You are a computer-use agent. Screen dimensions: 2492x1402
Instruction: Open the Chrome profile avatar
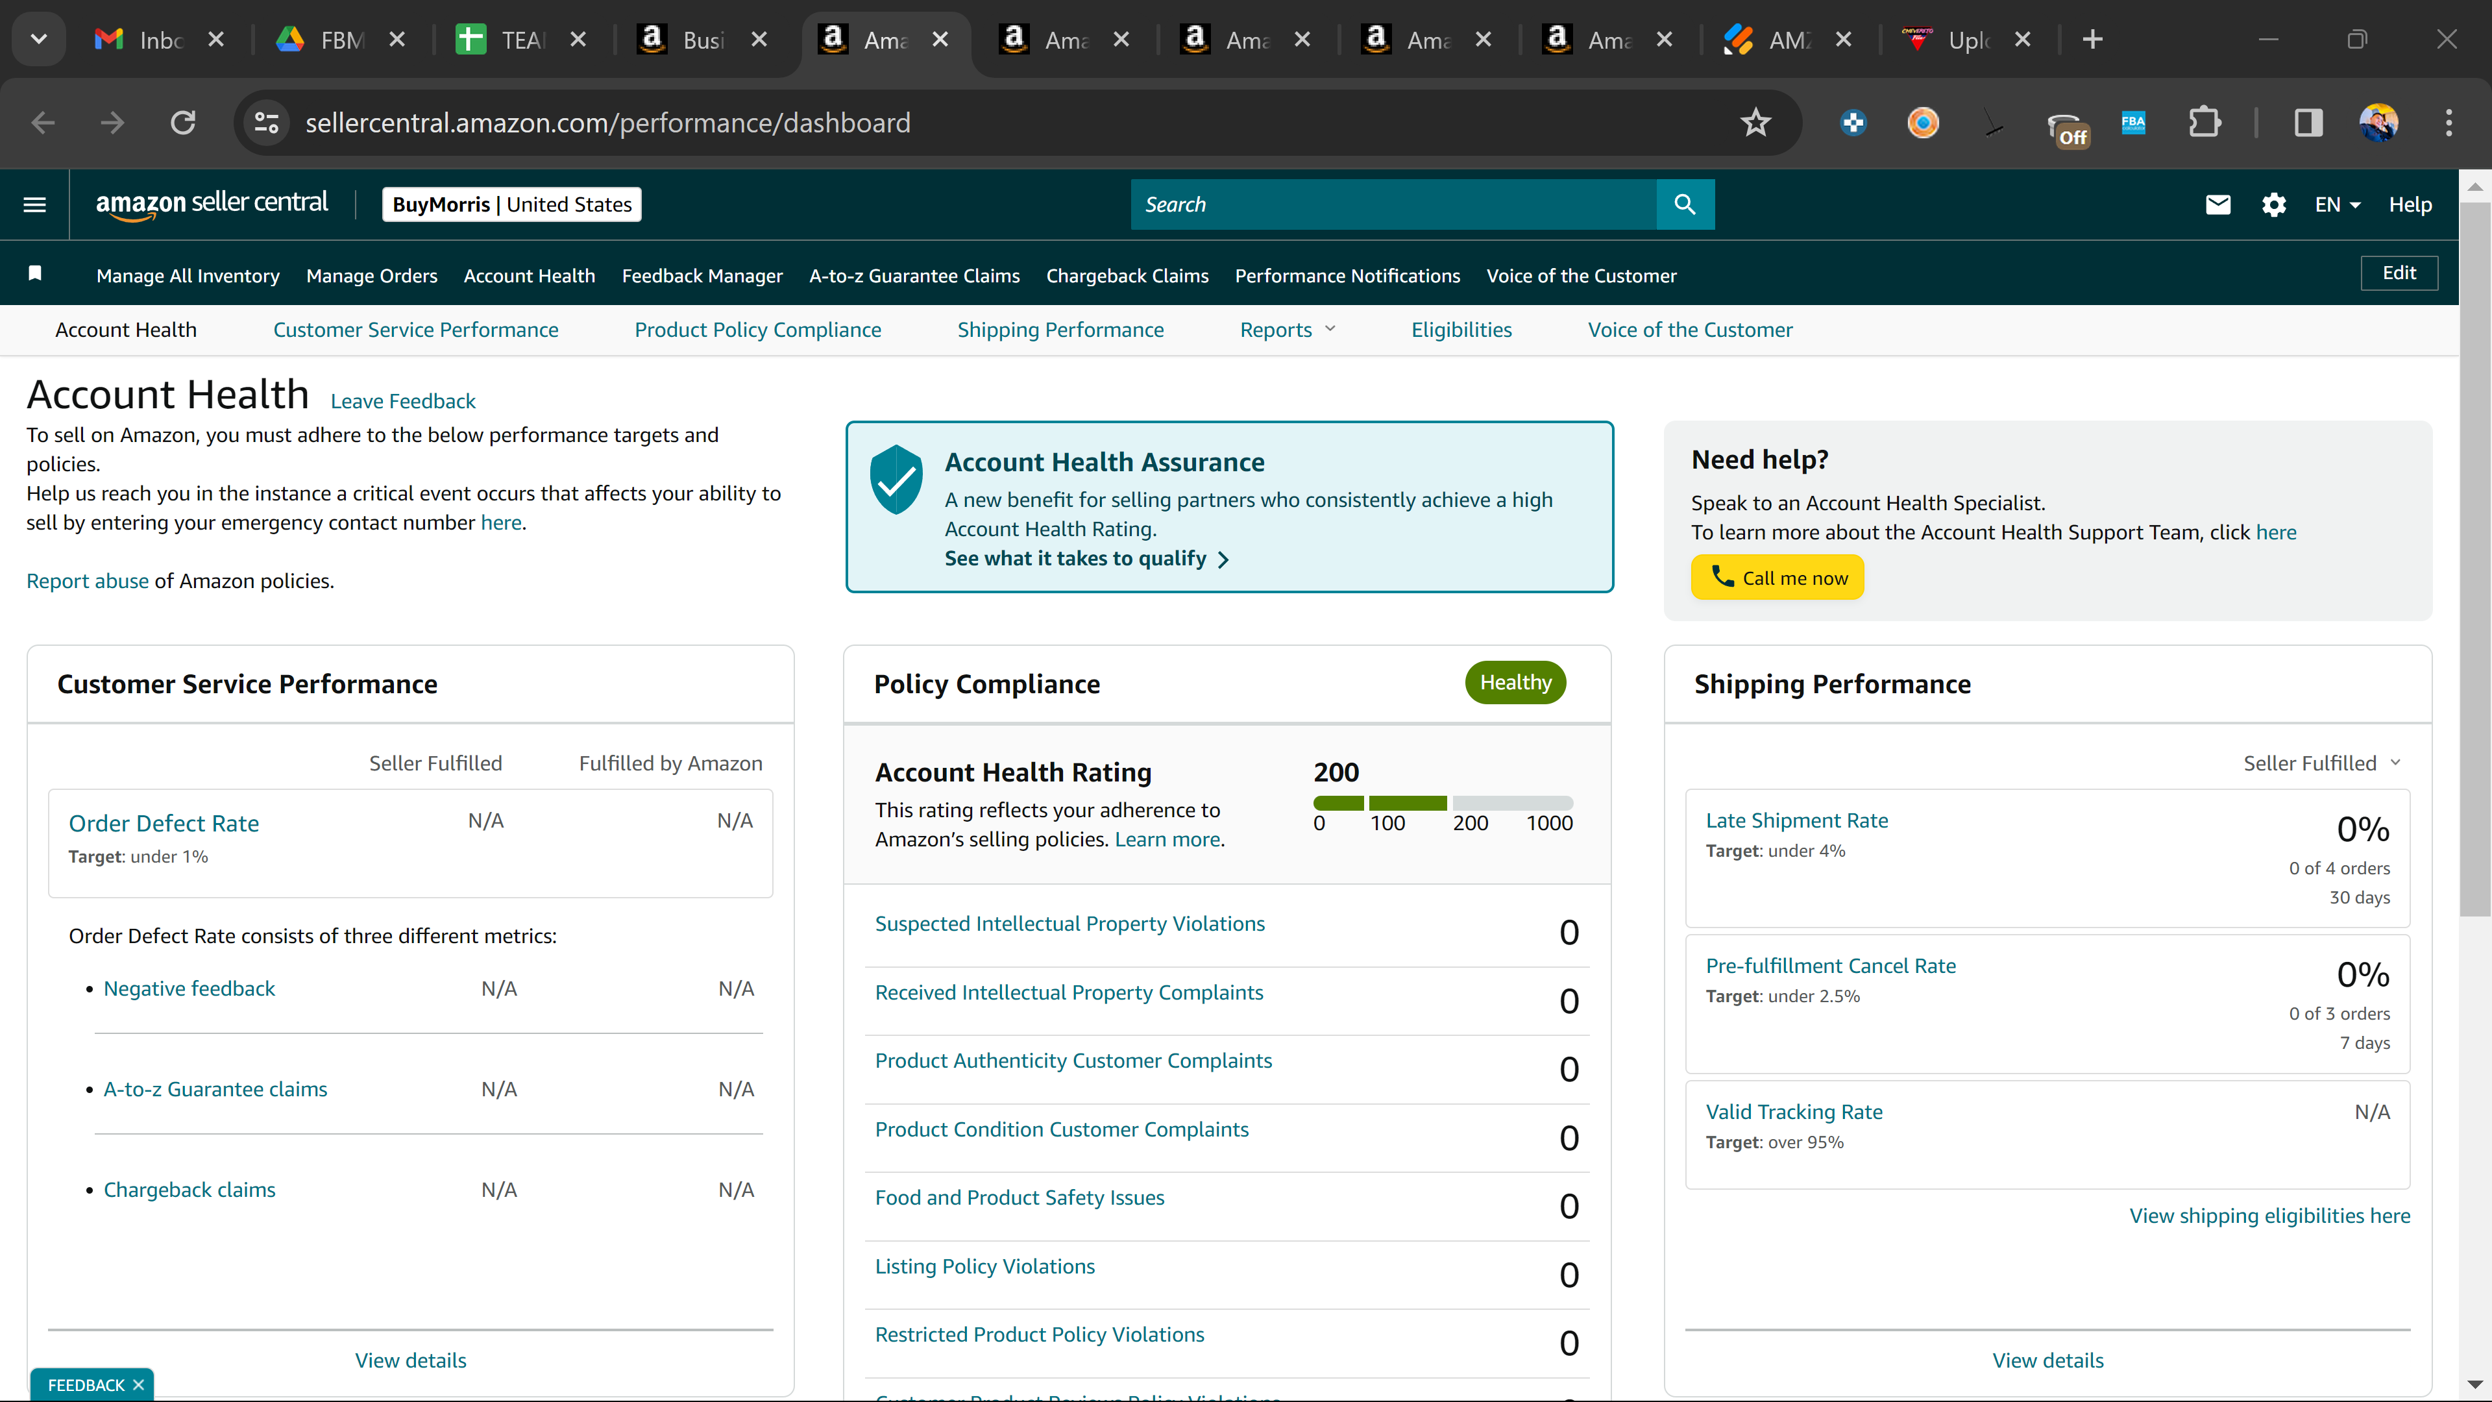2379,123
